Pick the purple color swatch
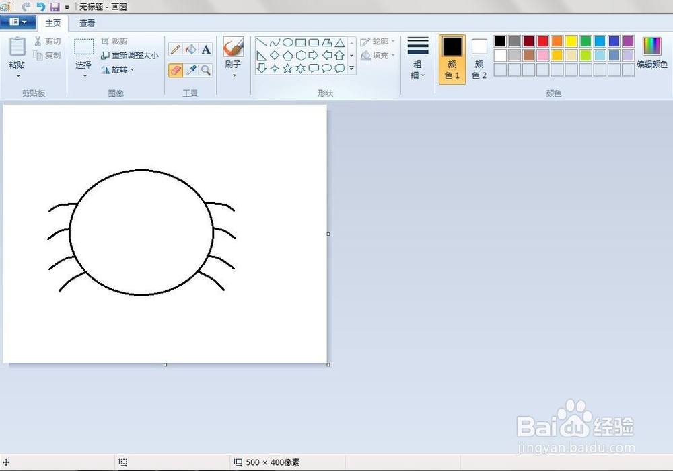673x471 pixels. coord(629,41)
